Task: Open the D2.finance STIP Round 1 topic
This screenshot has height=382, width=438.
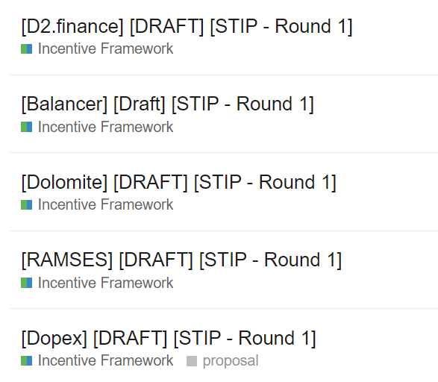Action: (x=187, y=27)
